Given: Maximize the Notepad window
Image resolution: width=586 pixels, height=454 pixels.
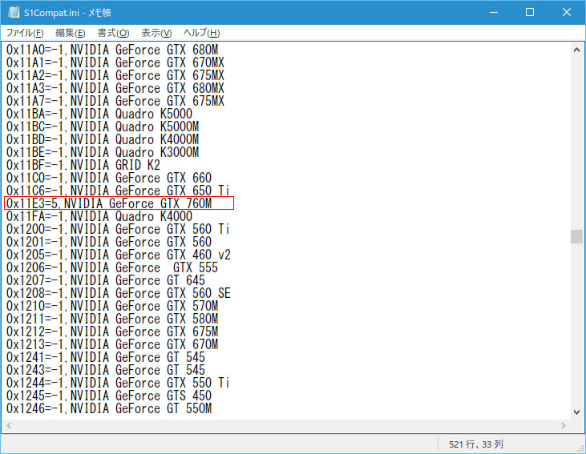Looking at the screenshot, I should [530, 13].
